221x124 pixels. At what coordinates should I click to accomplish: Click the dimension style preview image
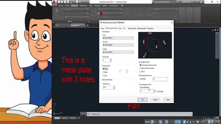tap(155, 45)
